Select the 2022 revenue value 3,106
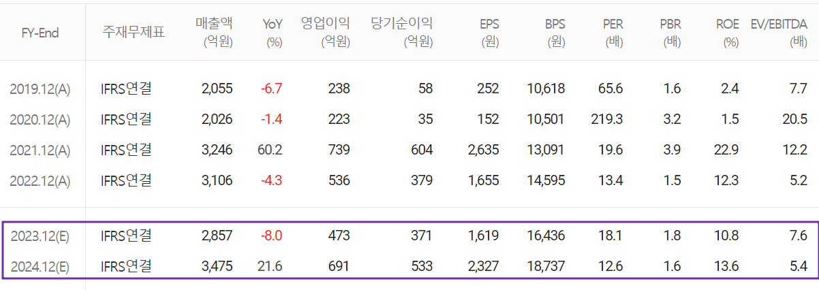Viewport: 819px width, 290px height. (x=217, y=180)
